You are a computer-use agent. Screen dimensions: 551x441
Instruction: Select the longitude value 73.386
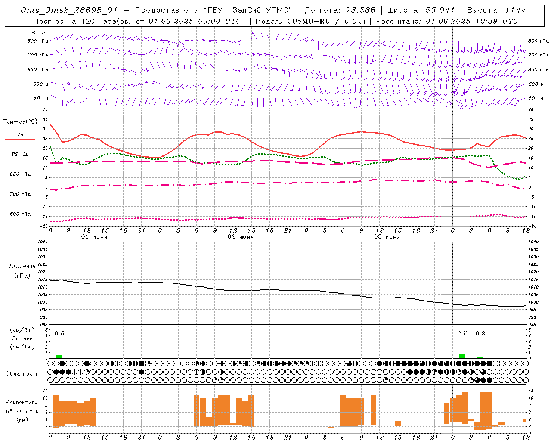pyautogui.click(x=361, y=10)
